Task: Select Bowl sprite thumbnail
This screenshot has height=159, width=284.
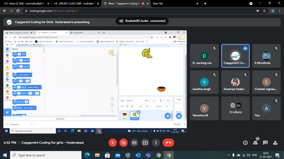Action: 125,116
